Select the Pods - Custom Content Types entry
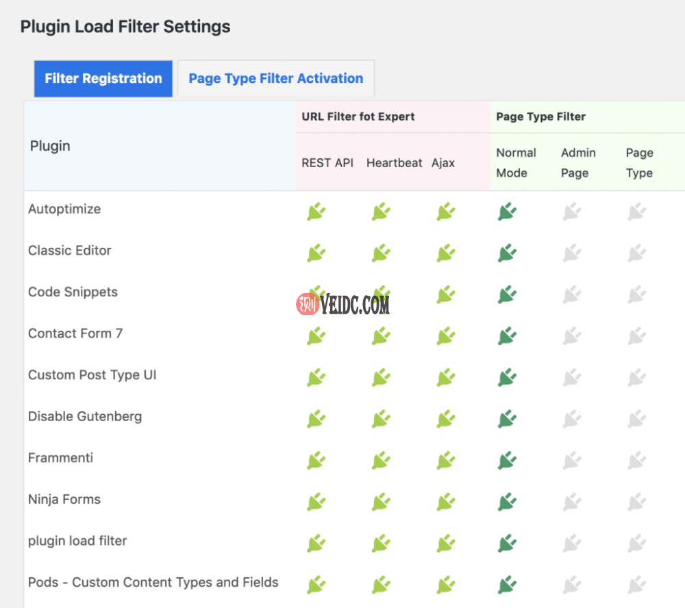This screenshot has height=608, width=685. (152, 582)
